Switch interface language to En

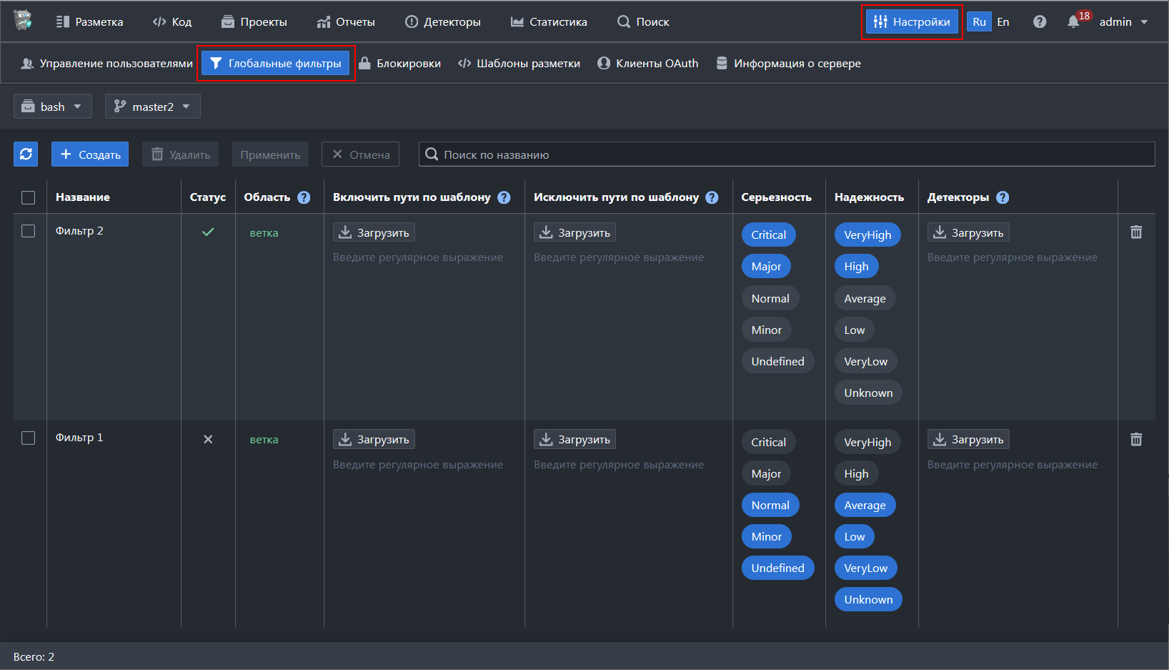(x=1003, y=22)
